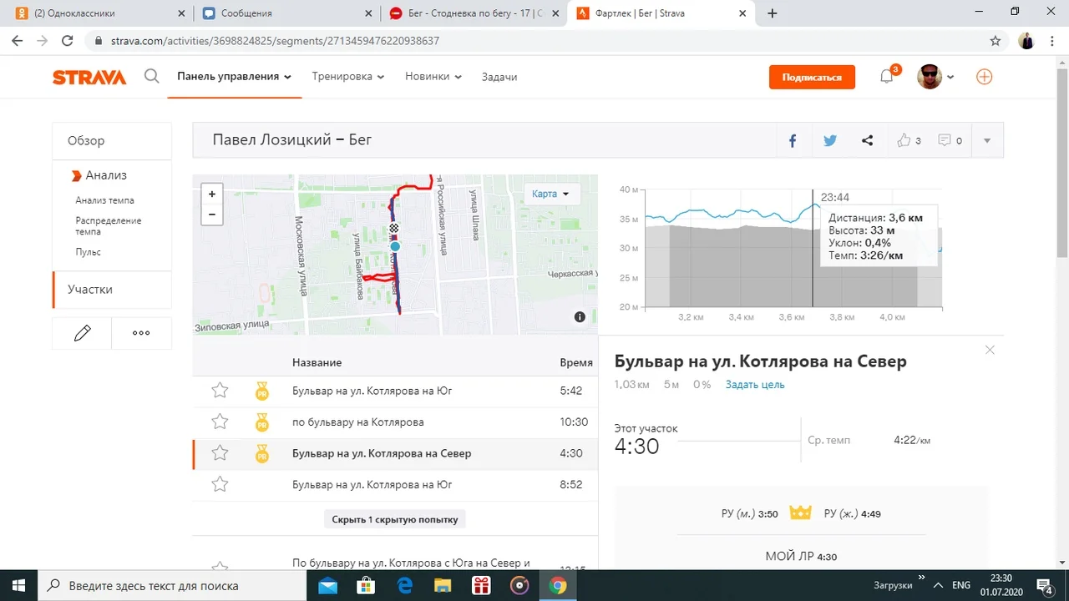Click the orange plus upload icon
Image resolution: width=1069 pixels, height=601 pixels.
[985, 77]
